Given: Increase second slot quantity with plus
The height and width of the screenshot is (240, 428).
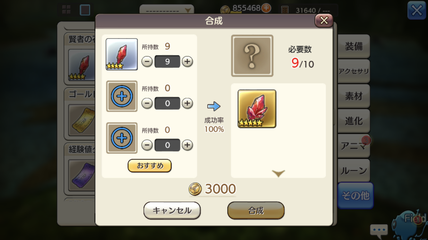Looking at the screenshot, I should [x=187, y=103].
